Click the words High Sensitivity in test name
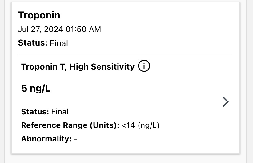 (102, 67)
